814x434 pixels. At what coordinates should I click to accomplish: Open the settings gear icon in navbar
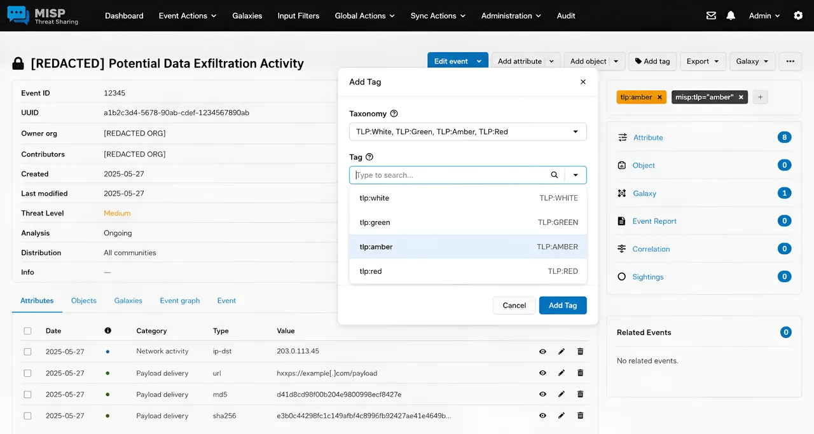[x=798, y=16]
